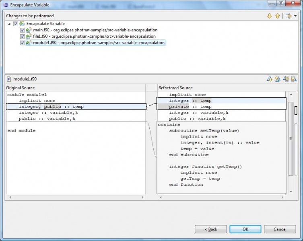Select file1.f90 change entry

pos(94,36)
